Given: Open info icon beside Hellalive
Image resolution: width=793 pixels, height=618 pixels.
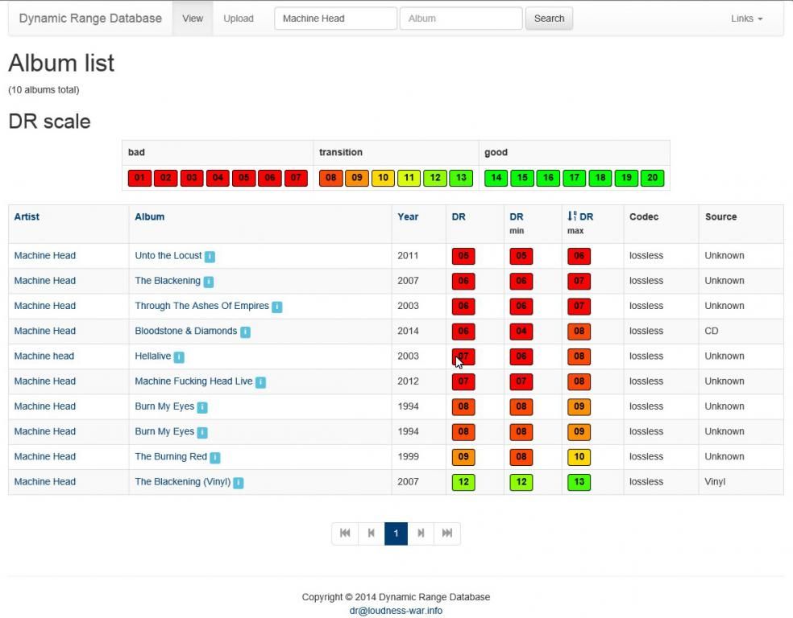Looking at the screenshot, I should 179,357.
